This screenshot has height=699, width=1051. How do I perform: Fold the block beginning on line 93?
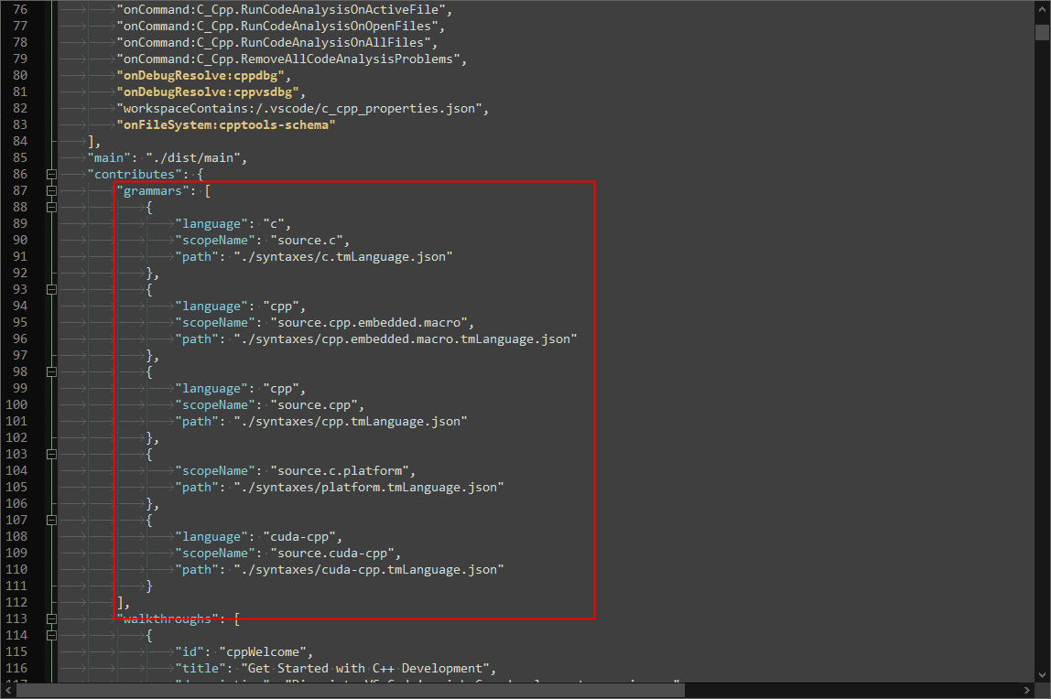[x=52, y=289]
